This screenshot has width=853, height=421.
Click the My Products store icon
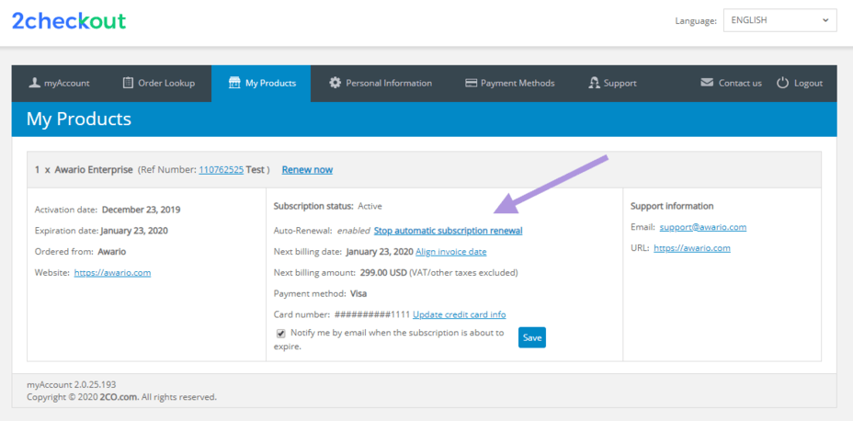point(234,83)
